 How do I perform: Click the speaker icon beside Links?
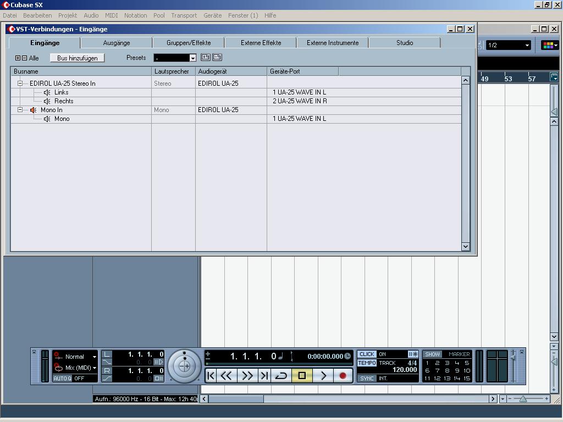[x=47, y=92]
